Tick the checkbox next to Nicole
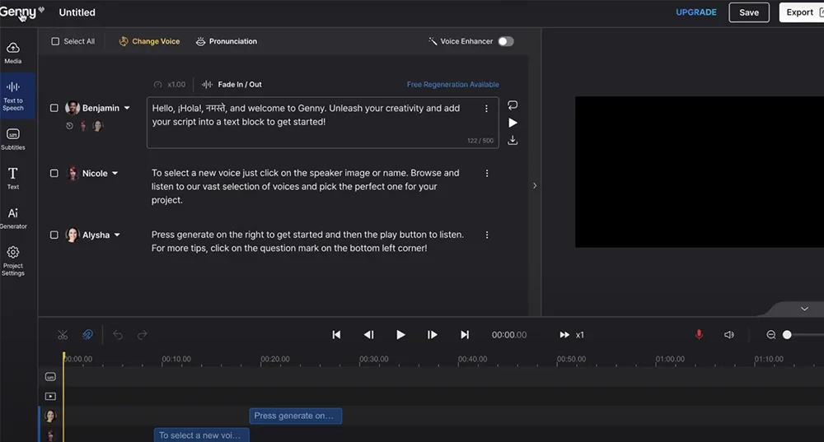The image size is (824, 442). (54, 174)
